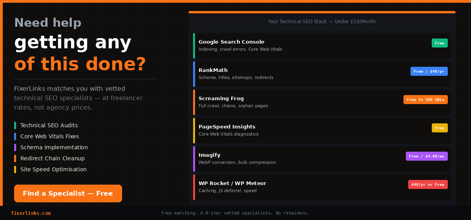The image size is (471, 220).
Task: Select the WP Rocket / WP Meteor title
Action: [232, 183]
